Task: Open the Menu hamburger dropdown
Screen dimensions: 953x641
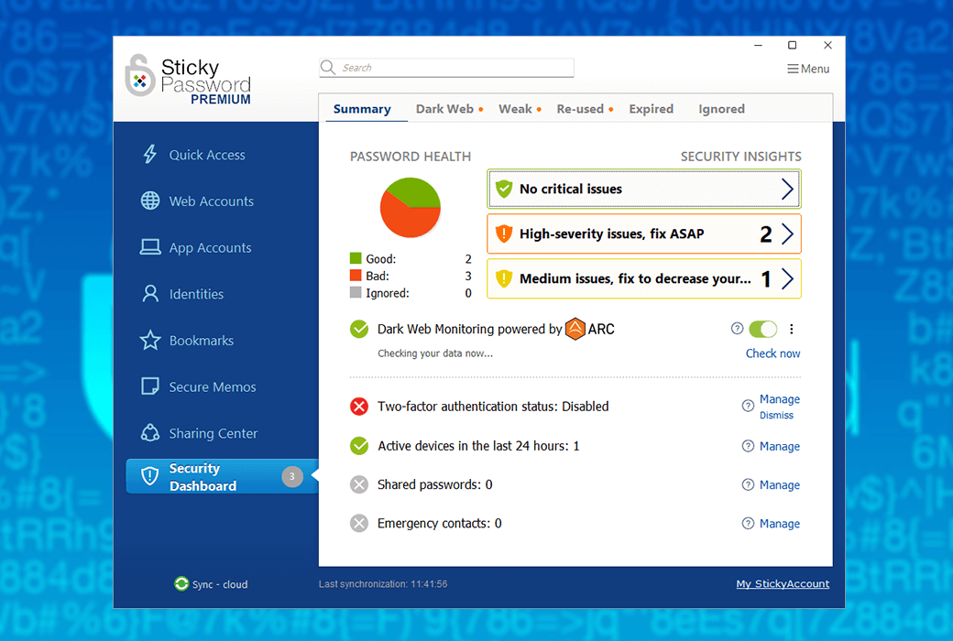Action: 808,69
